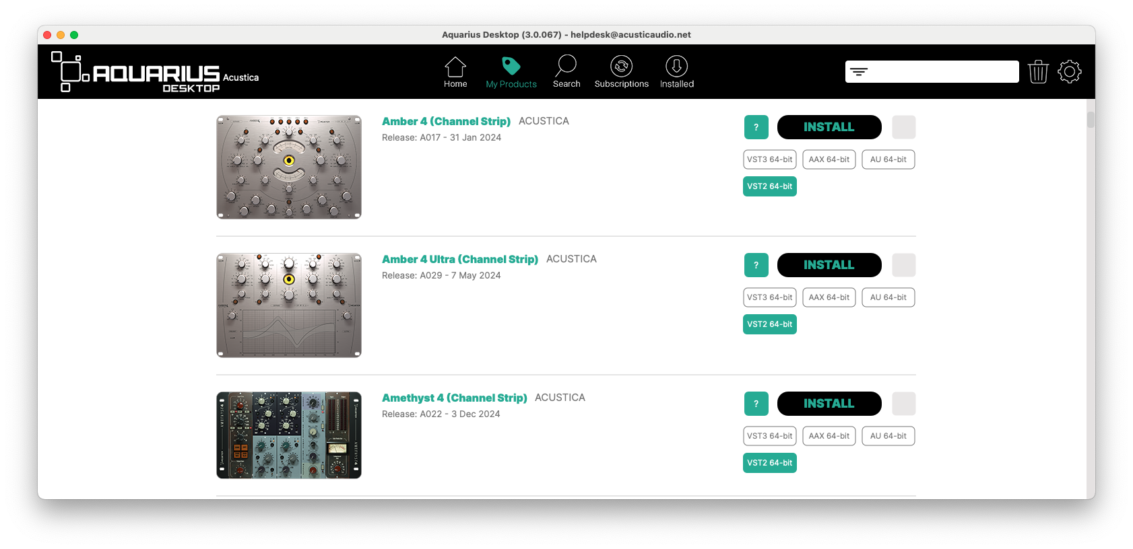
Task: Show Installed products
Action: [677, 72]
